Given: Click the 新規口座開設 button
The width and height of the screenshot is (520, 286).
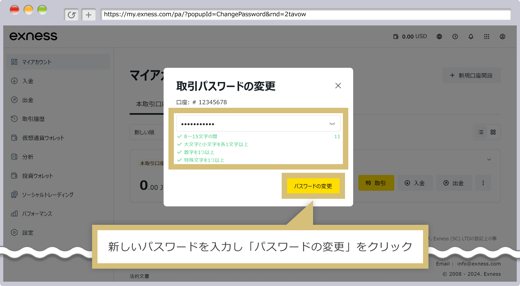Looking at the screenshot, I should pos(471,76).
